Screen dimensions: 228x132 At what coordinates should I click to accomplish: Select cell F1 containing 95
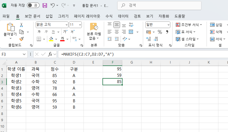point(113,69)
